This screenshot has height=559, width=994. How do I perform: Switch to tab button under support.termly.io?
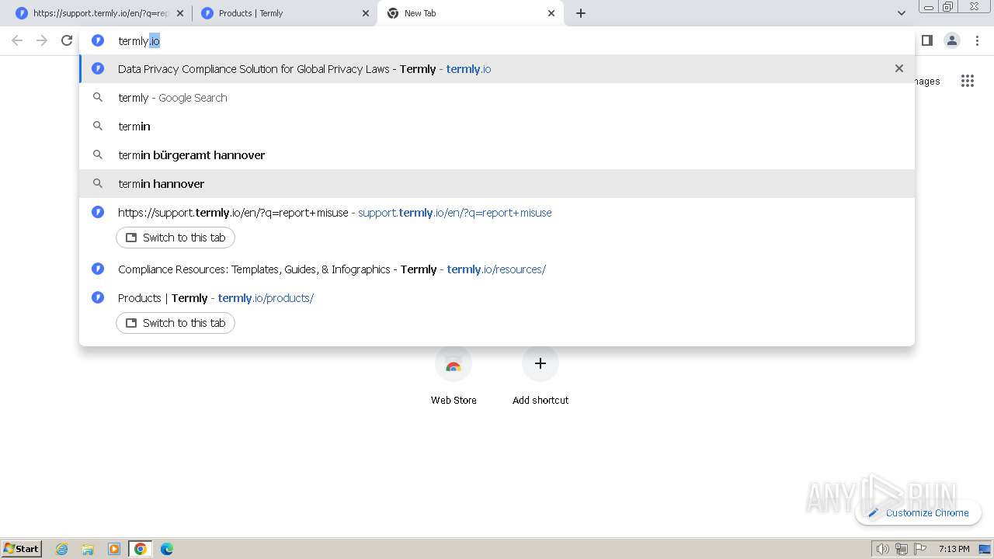point(176,238)
